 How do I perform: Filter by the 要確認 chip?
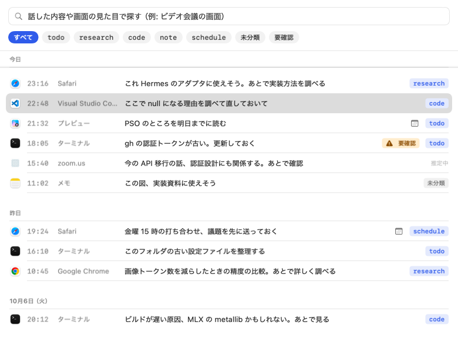coord(284,38)
